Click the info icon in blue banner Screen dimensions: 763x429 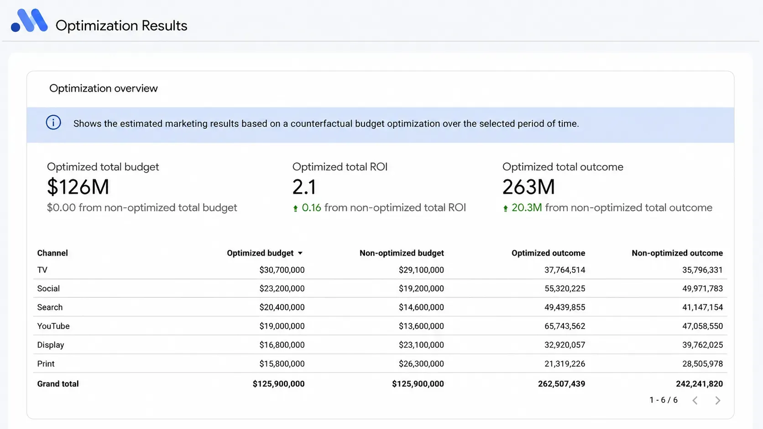[53, 123]
